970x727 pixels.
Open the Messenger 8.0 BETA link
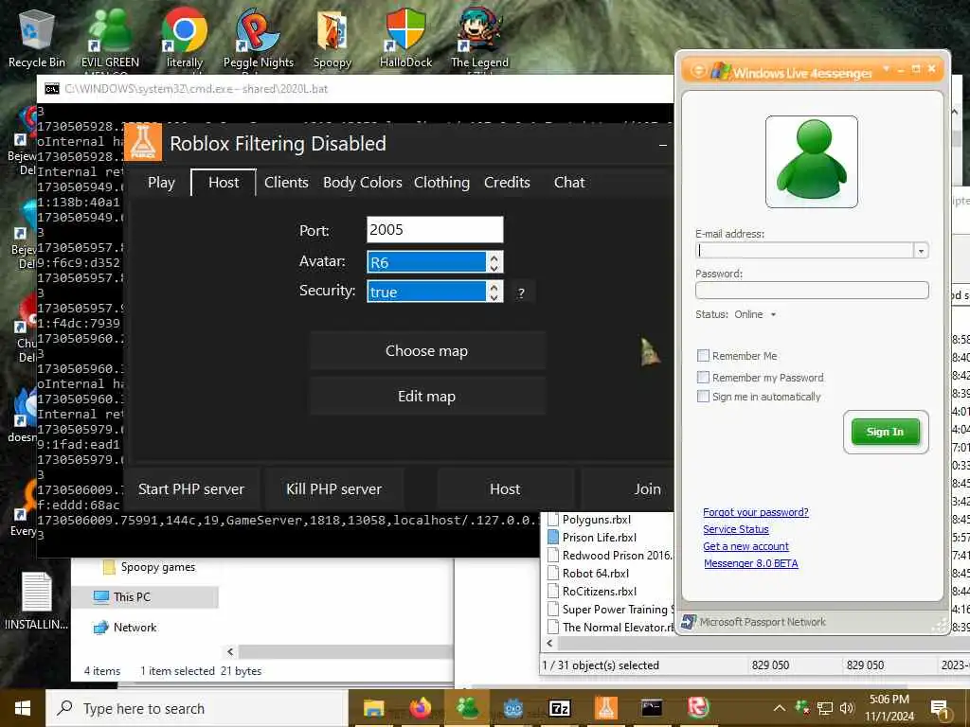tap(750, 563)
